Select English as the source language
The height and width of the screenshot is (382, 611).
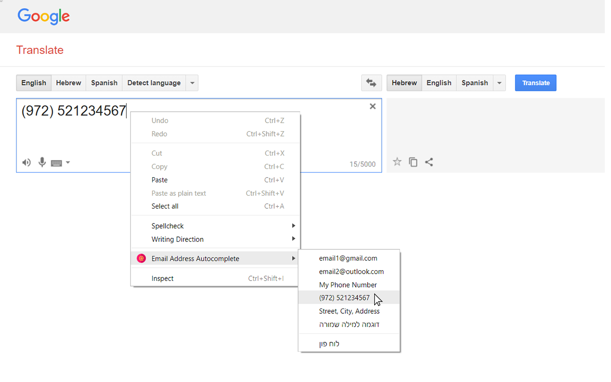pos(34,83)
